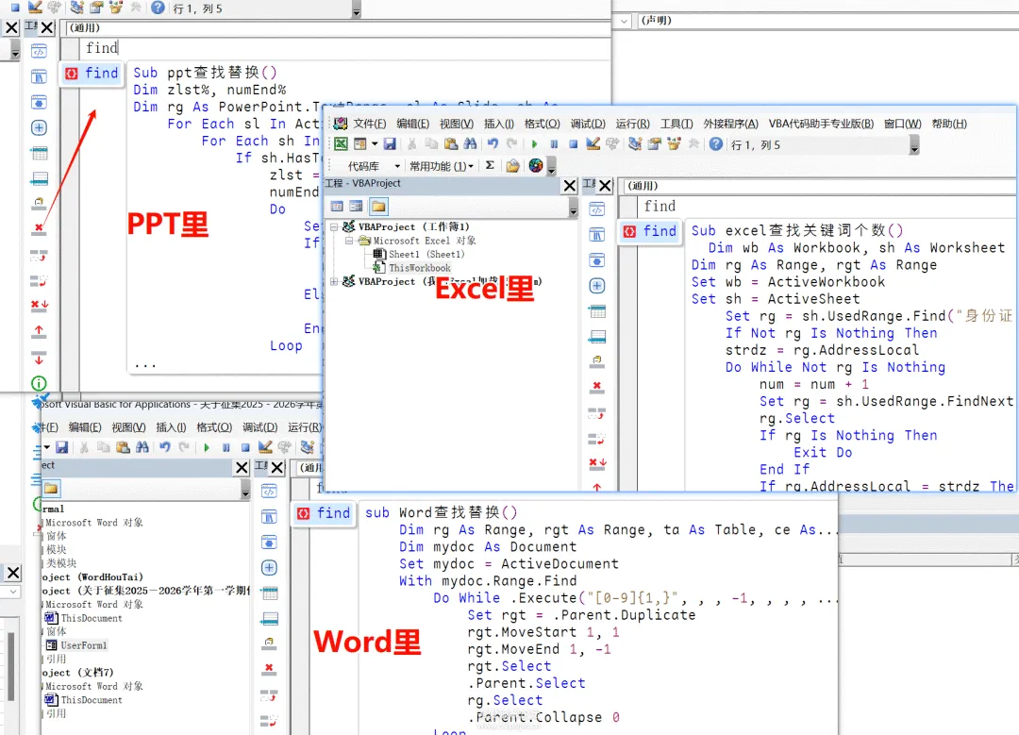Open 工具(T) menu in Excel window

click(x=677, y=124)
